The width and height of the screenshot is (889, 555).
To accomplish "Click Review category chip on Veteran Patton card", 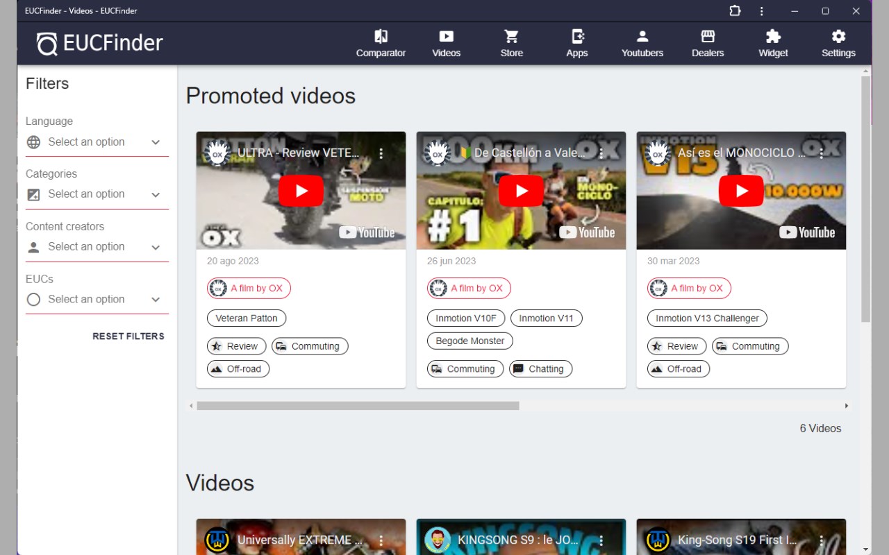I will click(237, 346).
